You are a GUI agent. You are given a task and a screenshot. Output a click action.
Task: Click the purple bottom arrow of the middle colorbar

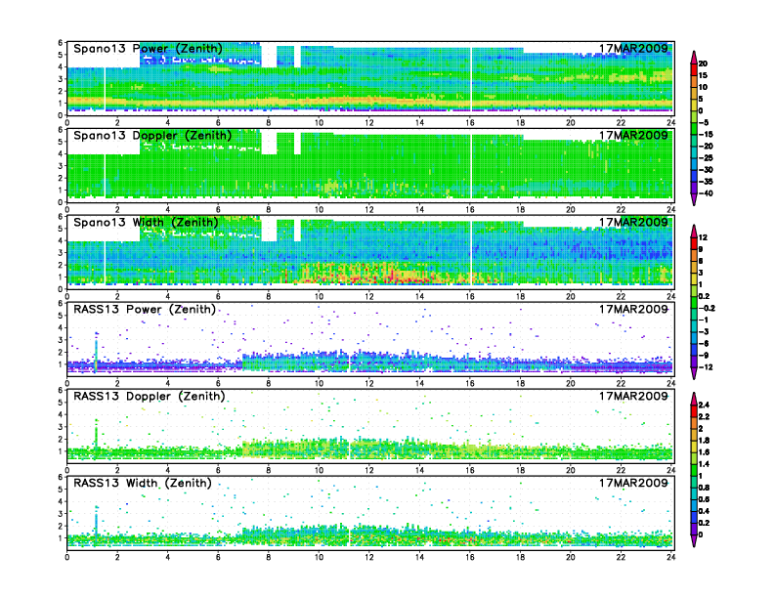(x=694, y=373)
